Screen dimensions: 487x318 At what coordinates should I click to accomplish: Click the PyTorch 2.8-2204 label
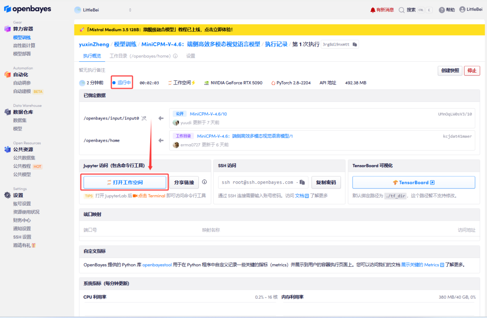[291, 83]
